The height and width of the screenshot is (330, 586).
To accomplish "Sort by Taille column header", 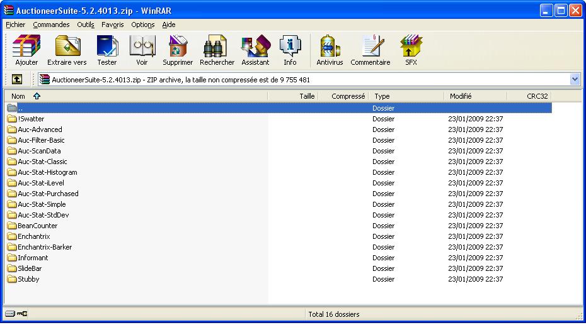I will pos(292,96).
